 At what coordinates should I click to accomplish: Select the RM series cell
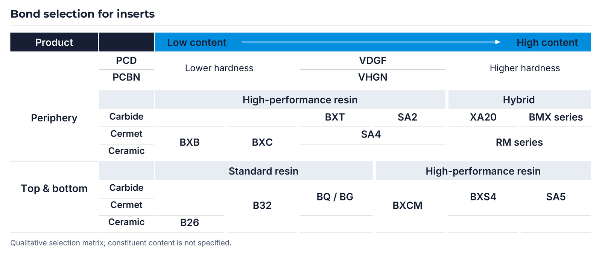(x=519, y=142)
